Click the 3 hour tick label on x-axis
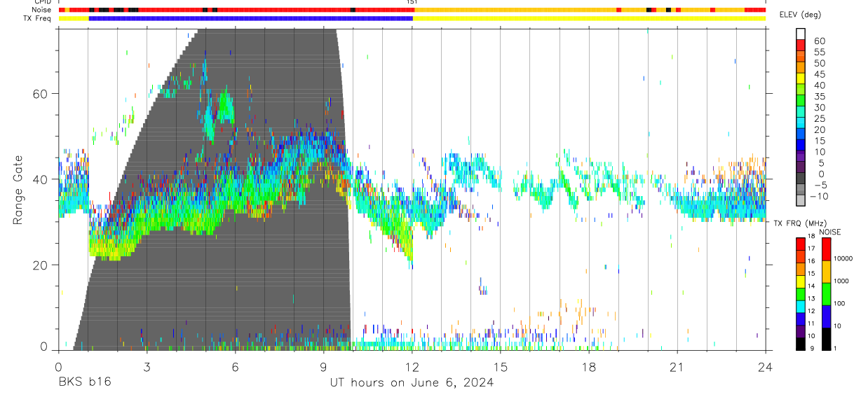Image resolution: width=861 pixels, height=397 pixels. coord(147,367)
